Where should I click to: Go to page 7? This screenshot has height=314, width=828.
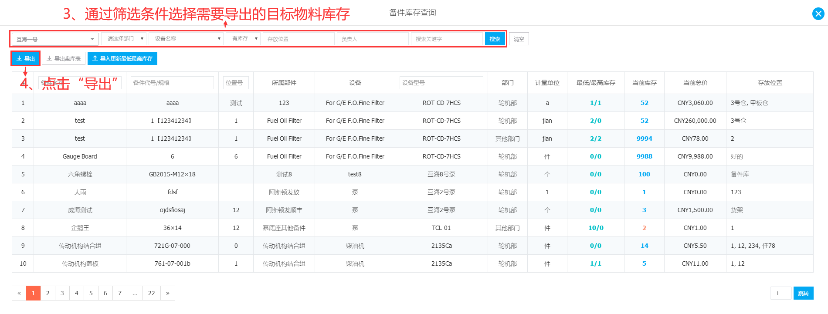tap(120, 293)
